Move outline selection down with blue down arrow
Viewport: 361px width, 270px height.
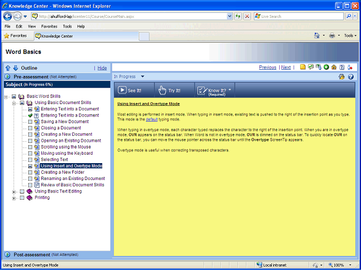(x=16, y=68)
